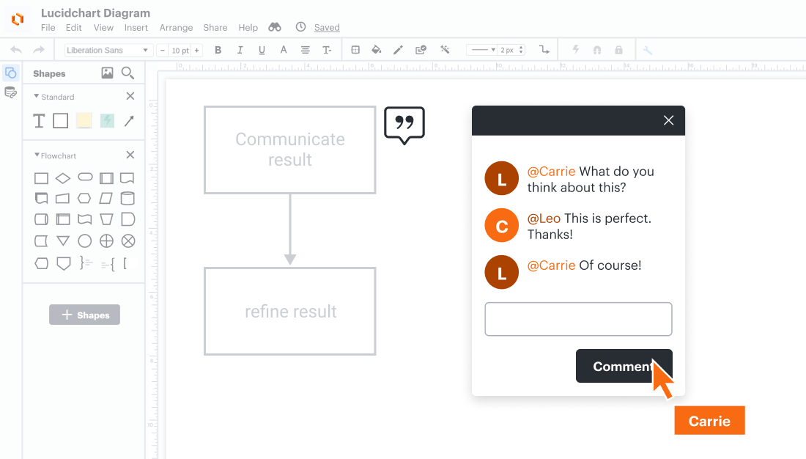Screen dimensions: 806x459
Task: Toggle italic formatting
Action: pos(240,50)
